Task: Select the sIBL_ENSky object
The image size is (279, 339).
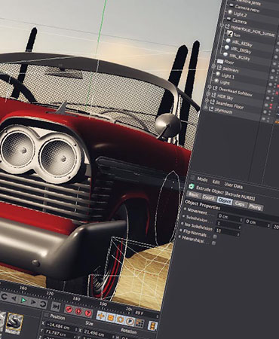Action: (x=241, y=50)
